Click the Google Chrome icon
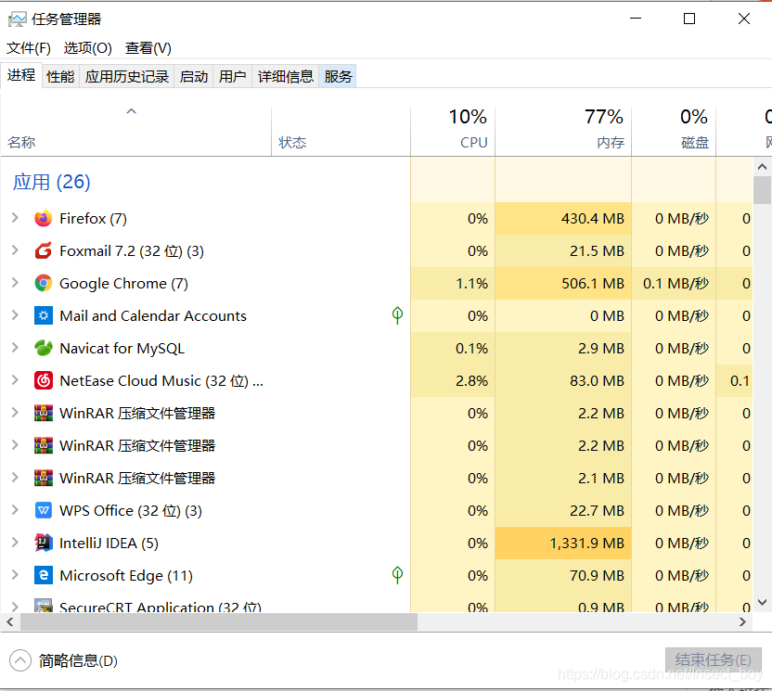772x691 pixels. click(x=44, y=283)
